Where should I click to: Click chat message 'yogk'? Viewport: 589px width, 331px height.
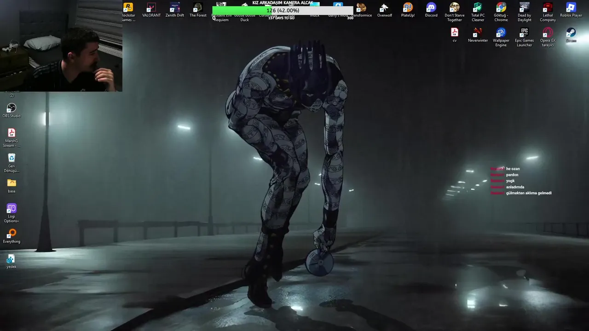[x=510, y=181]
